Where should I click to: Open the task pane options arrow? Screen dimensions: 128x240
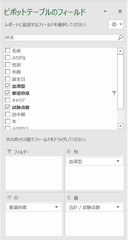[105, 12]
